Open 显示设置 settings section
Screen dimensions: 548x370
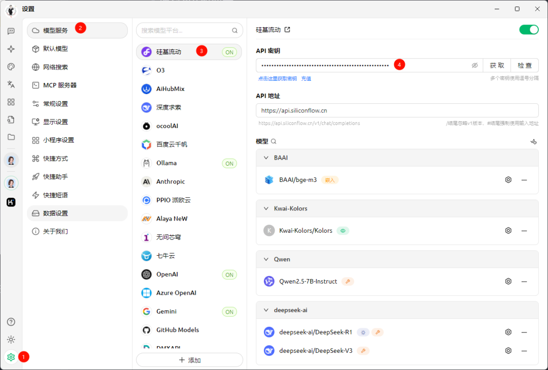click(x=77, y=122)
